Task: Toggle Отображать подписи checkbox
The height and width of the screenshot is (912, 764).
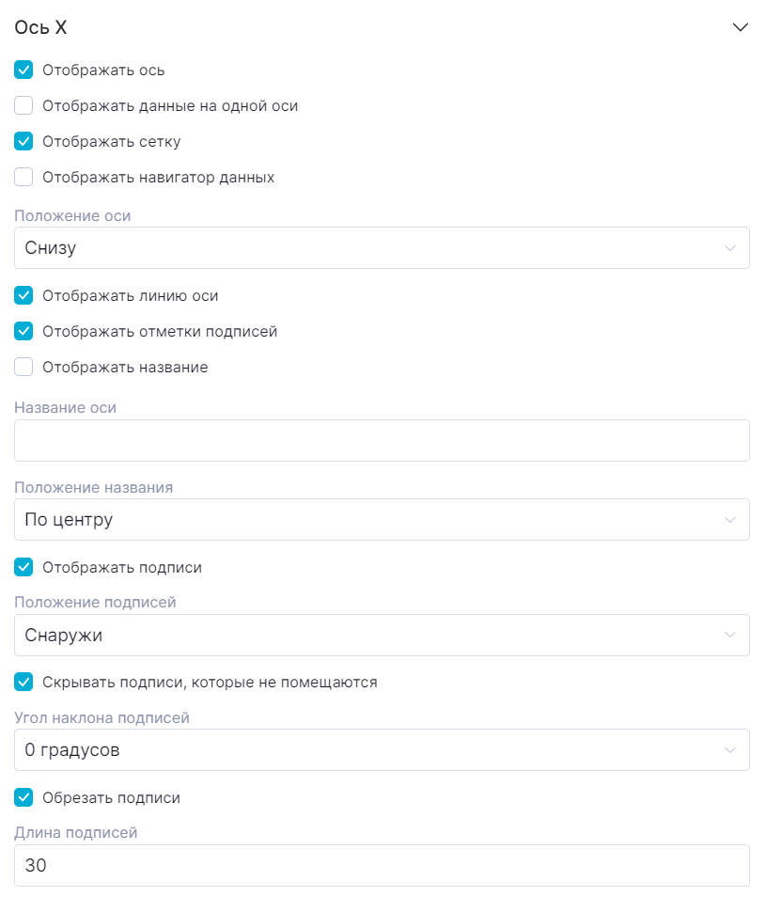Action: pyautogui.click(x=24, y=568)
